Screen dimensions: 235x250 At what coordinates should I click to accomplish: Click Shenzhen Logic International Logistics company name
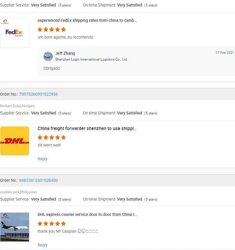point(91,59)
